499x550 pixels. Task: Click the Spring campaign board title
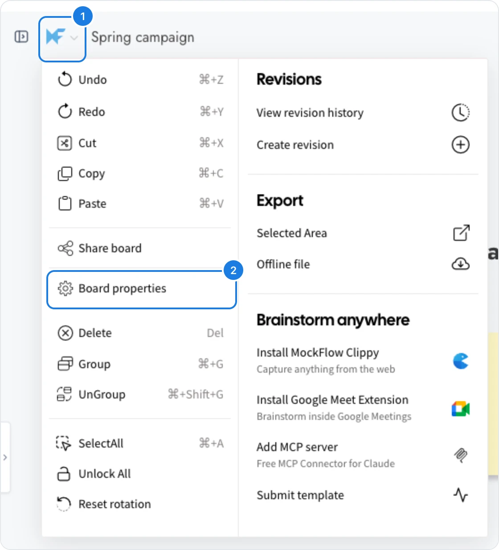point(143,37)
